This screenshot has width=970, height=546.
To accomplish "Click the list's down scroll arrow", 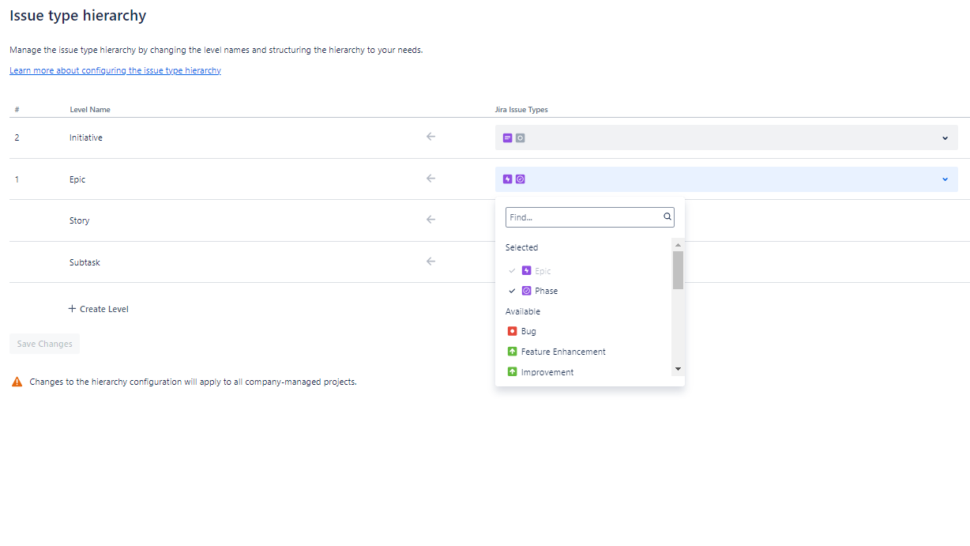I will pyautogui.click(x=678, y=370).
